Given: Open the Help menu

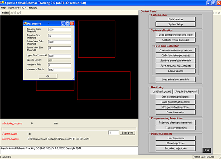Looking at the screenshot, I should point(3,7).
